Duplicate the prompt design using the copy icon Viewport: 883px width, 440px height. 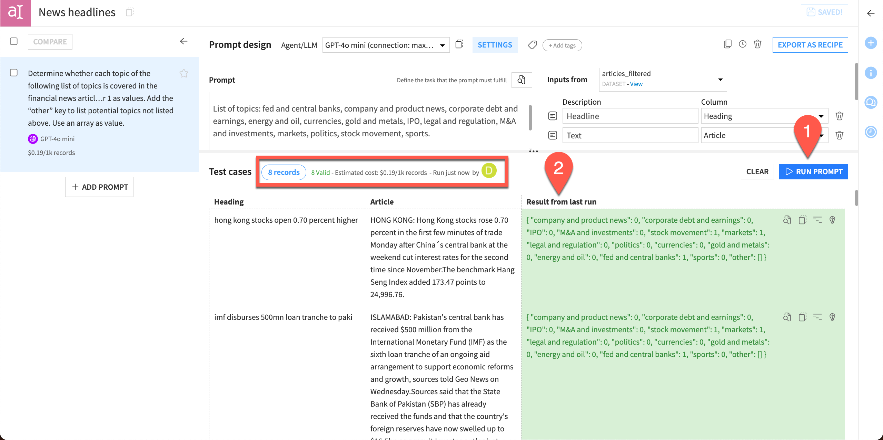click(x=728, y=44)
